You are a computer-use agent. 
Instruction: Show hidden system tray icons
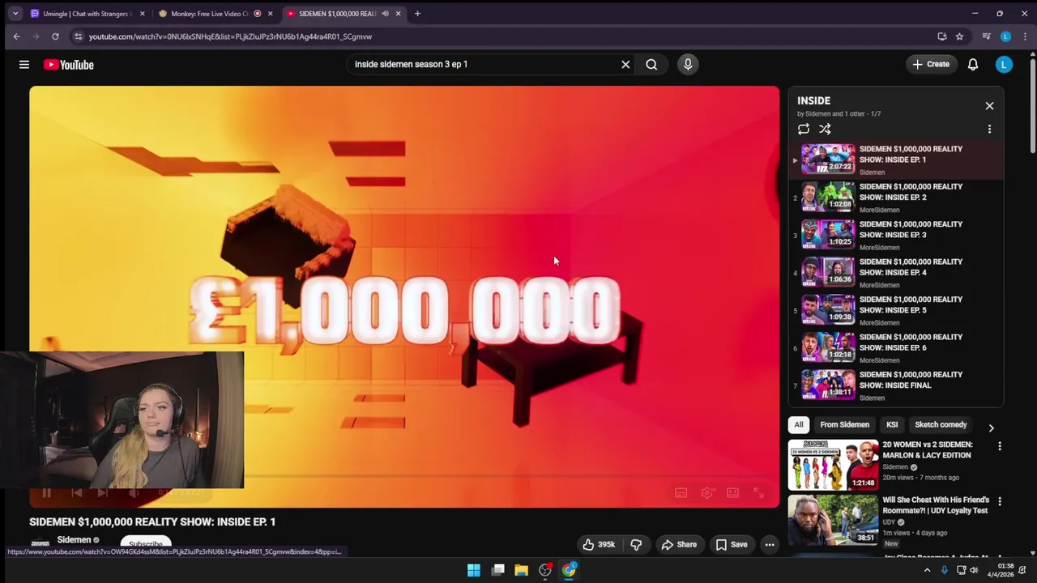tap(927, 570)
